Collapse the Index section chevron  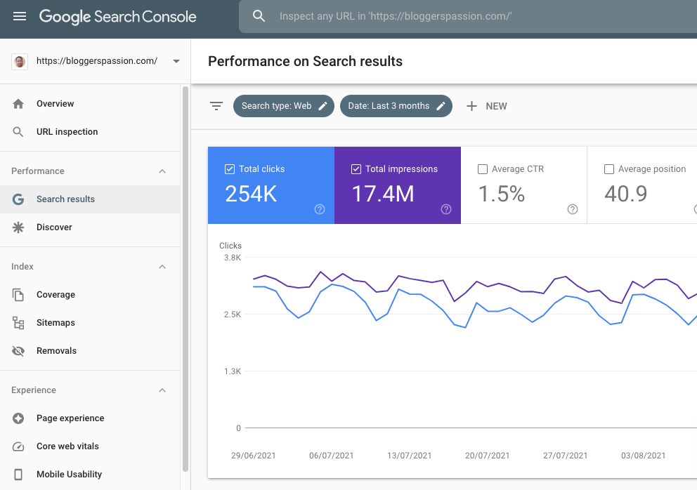(x=162, y=267)
